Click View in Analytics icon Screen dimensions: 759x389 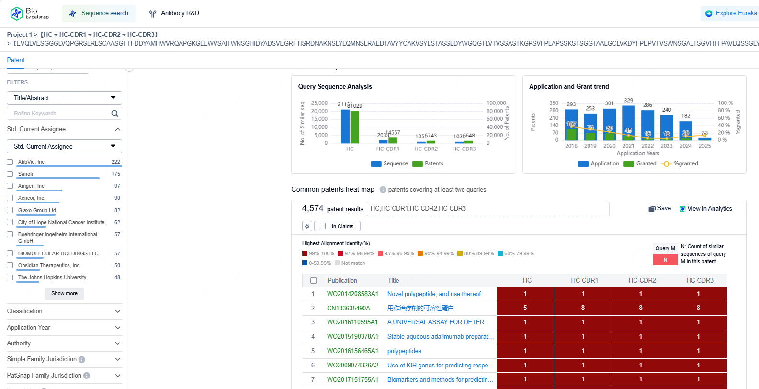coord(682,209)
